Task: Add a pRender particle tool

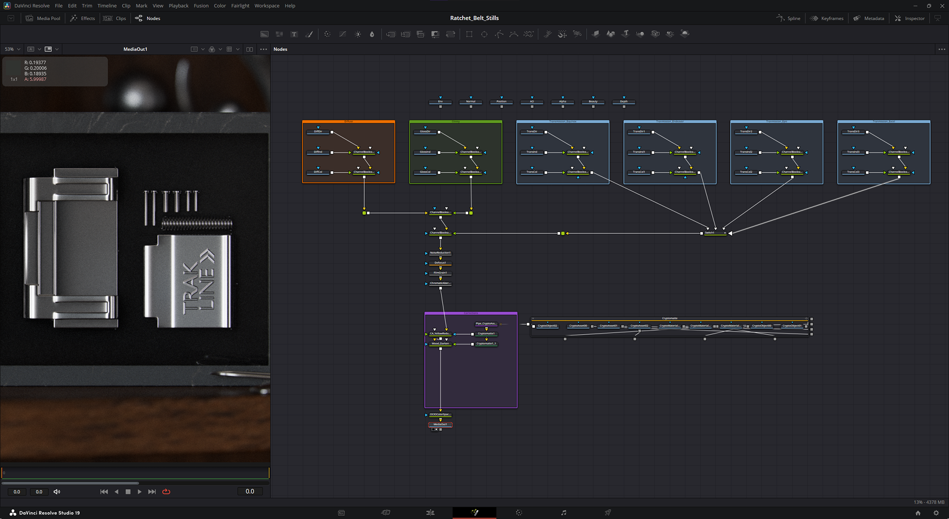Action: (x=577, y=34)
